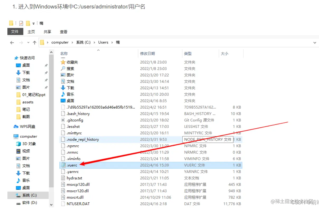Switch to the 共享 tab
This screenshot has height=210, width=319.
coord(48,32)
